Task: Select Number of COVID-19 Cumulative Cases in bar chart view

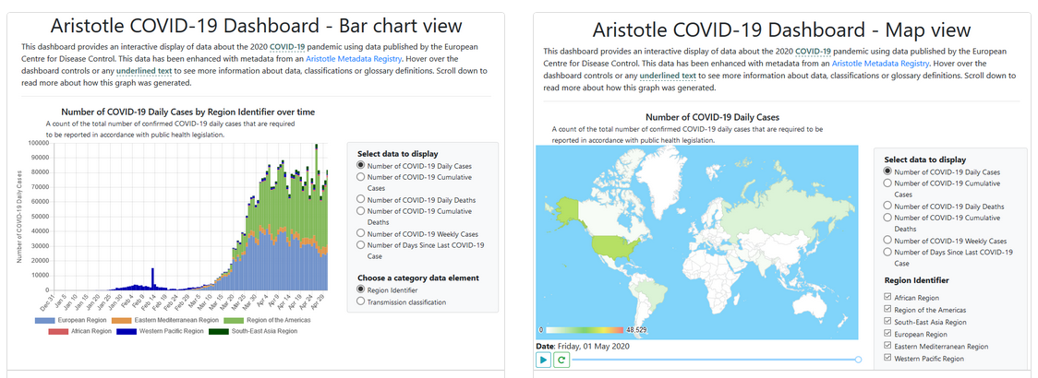Action: [361, 176]
